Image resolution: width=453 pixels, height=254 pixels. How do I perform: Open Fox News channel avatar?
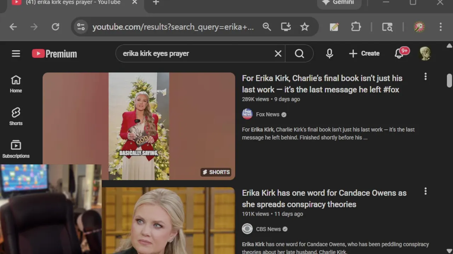point(247,114)
